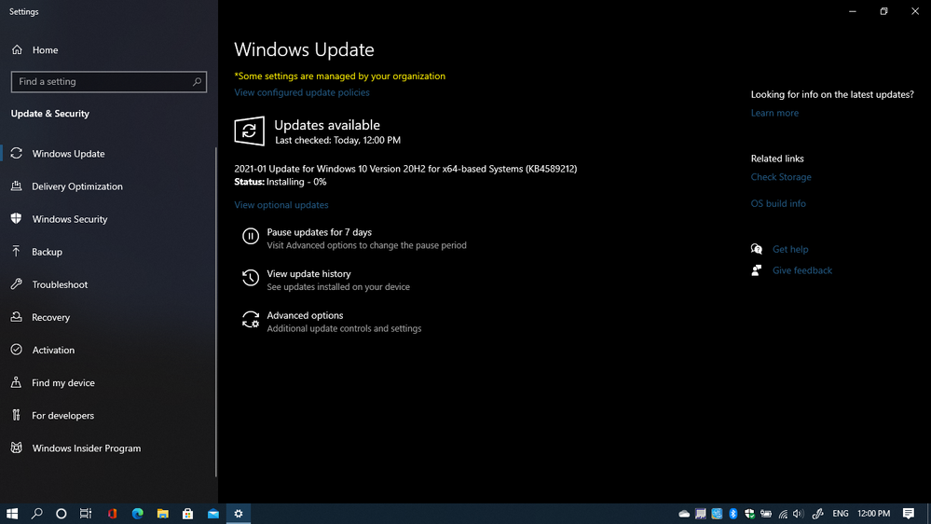
Task: Click the Get help chat icon
Action: click(x=757, y=249)
